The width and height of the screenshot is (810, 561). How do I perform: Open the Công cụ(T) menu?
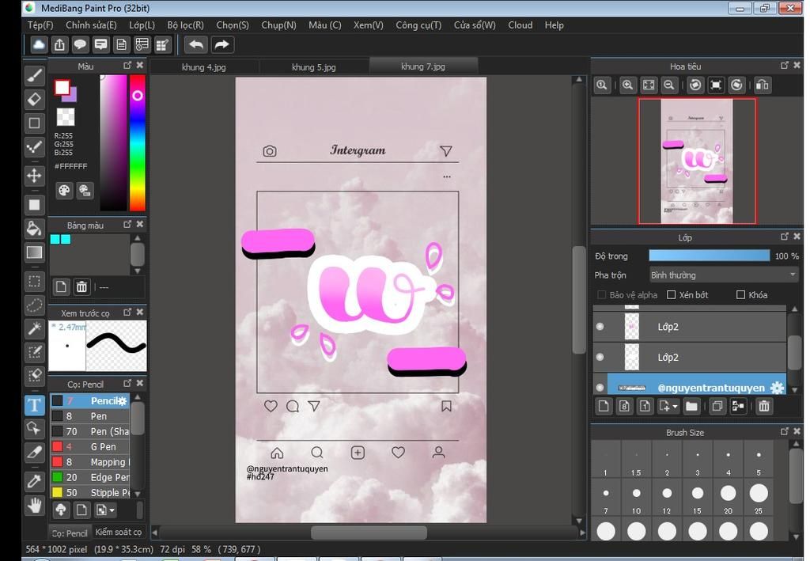coord(418,25)
